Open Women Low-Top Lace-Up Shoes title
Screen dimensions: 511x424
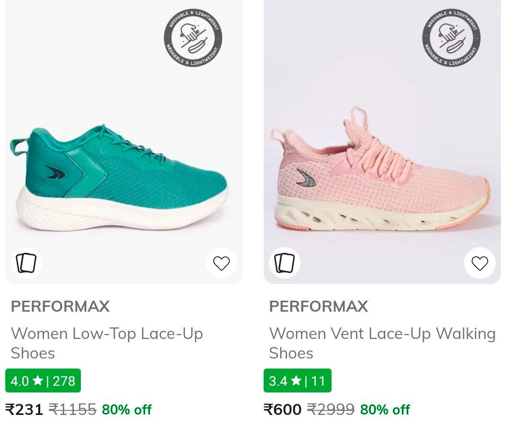pos(107,343)
